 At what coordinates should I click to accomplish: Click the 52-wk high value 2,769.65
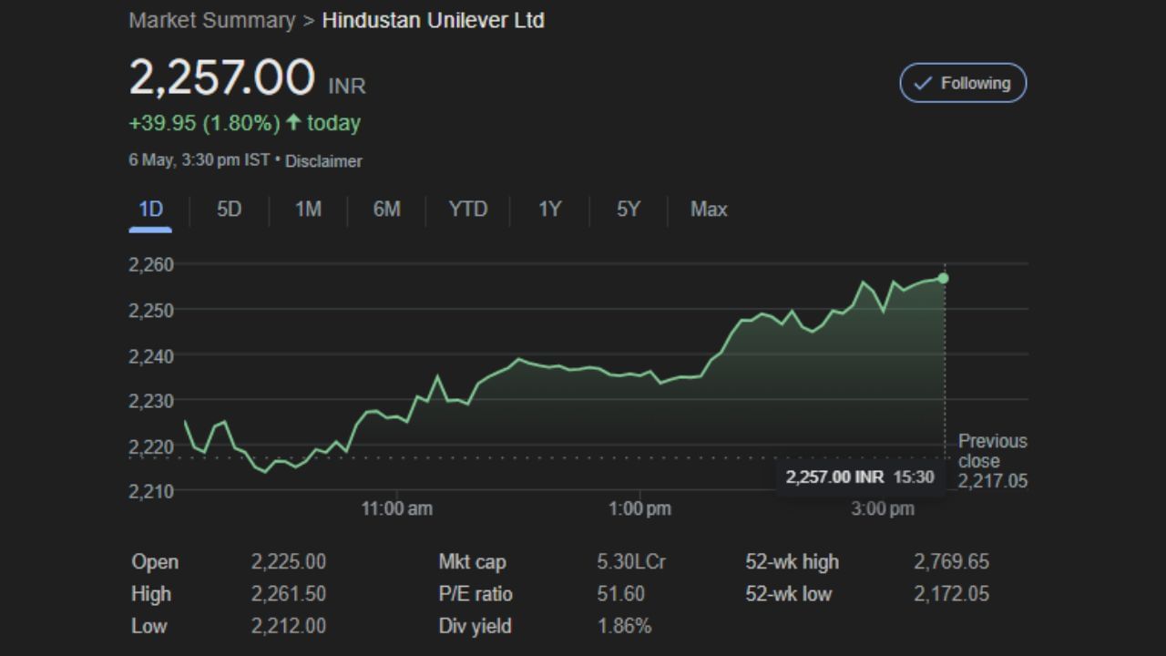pyautogui.click(x=951, y=562)
